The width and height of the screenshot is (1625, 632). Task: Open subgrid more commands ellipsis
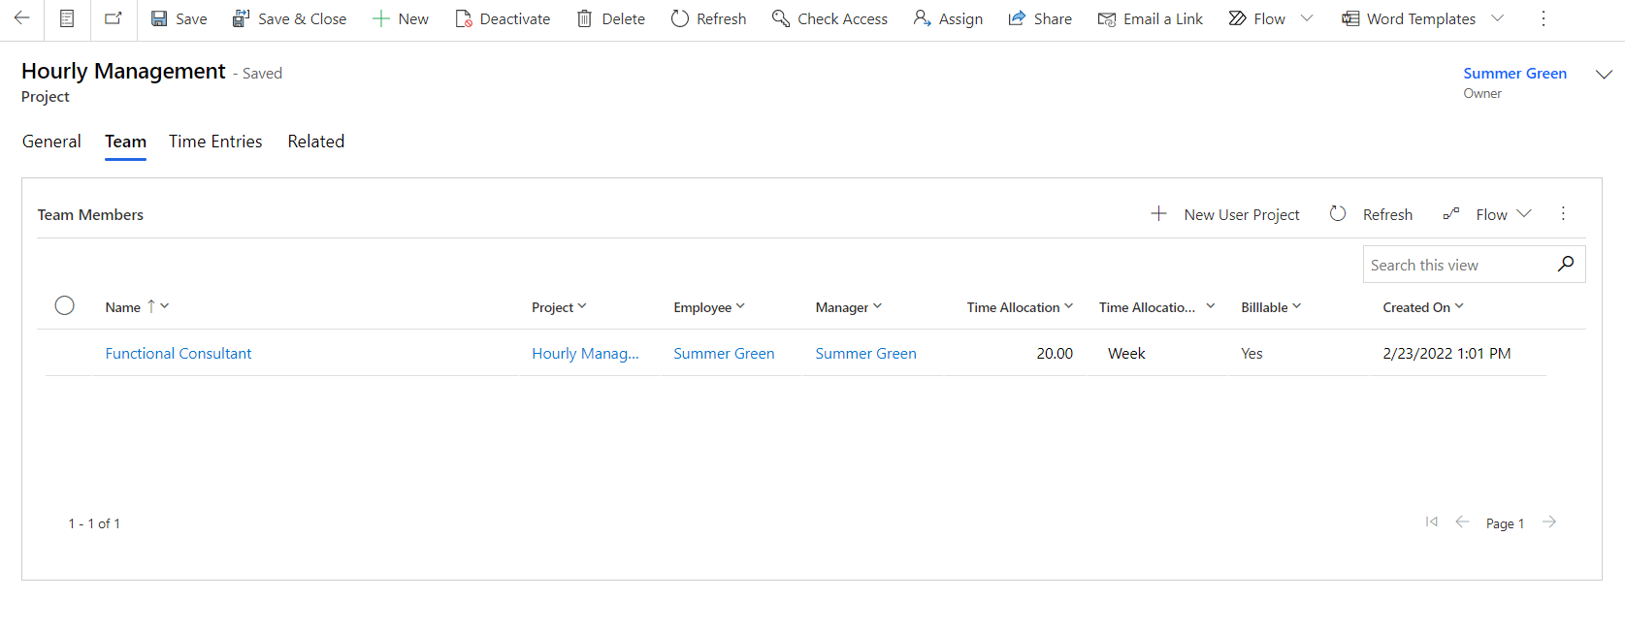click(1562, 214)
